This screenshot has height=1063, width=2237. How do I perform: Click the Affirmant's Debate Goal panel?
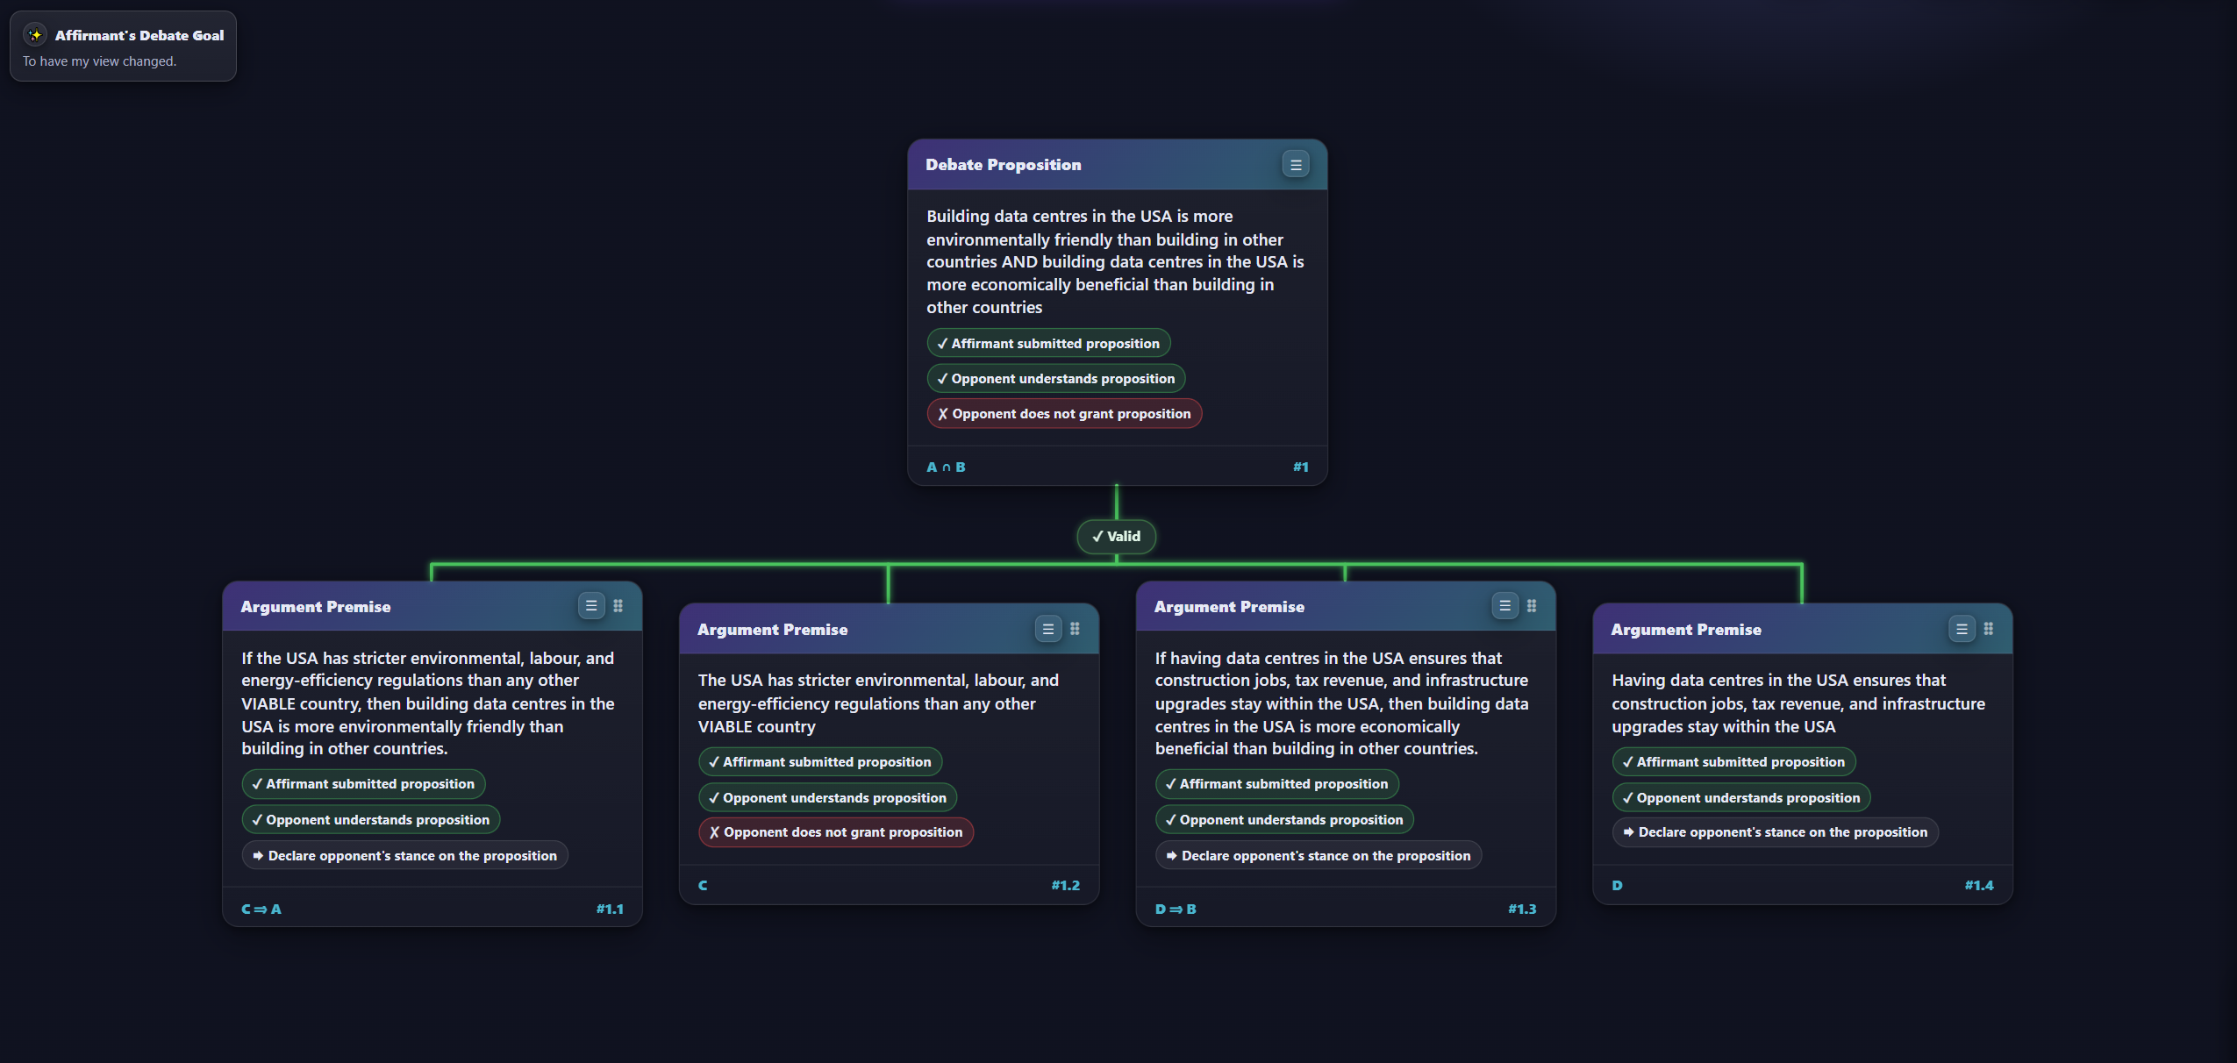[x=123, y=46]
